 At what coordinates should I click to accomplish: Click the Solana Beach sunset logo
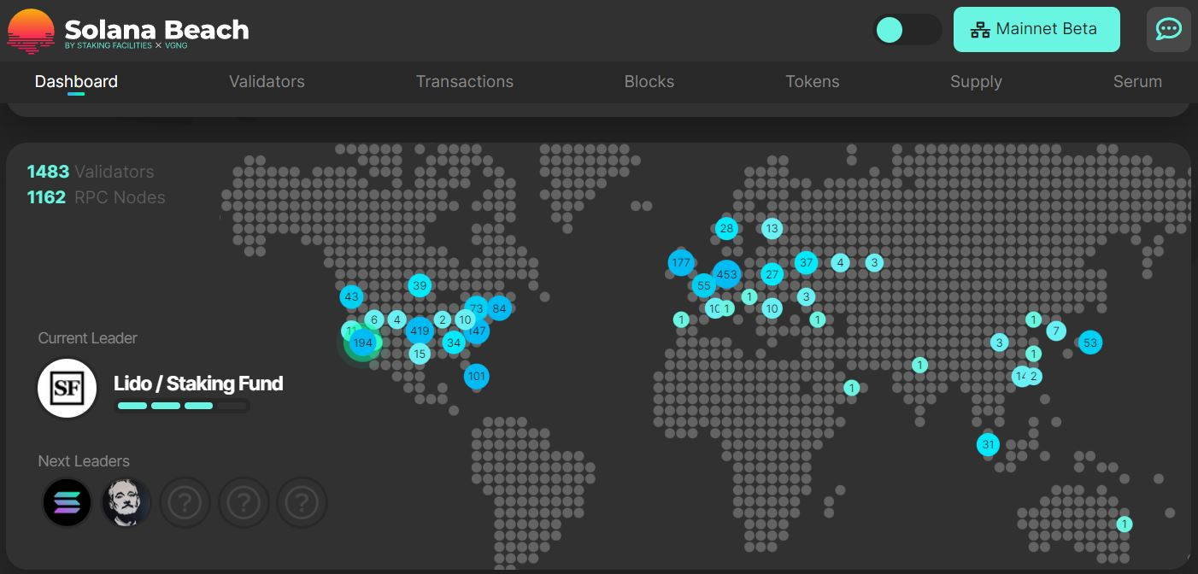pos(31,31)
